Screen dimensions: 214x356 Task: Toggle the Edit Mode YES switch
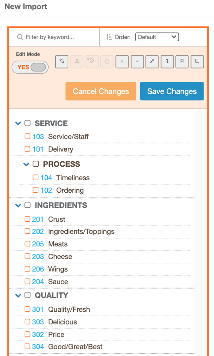30,67
